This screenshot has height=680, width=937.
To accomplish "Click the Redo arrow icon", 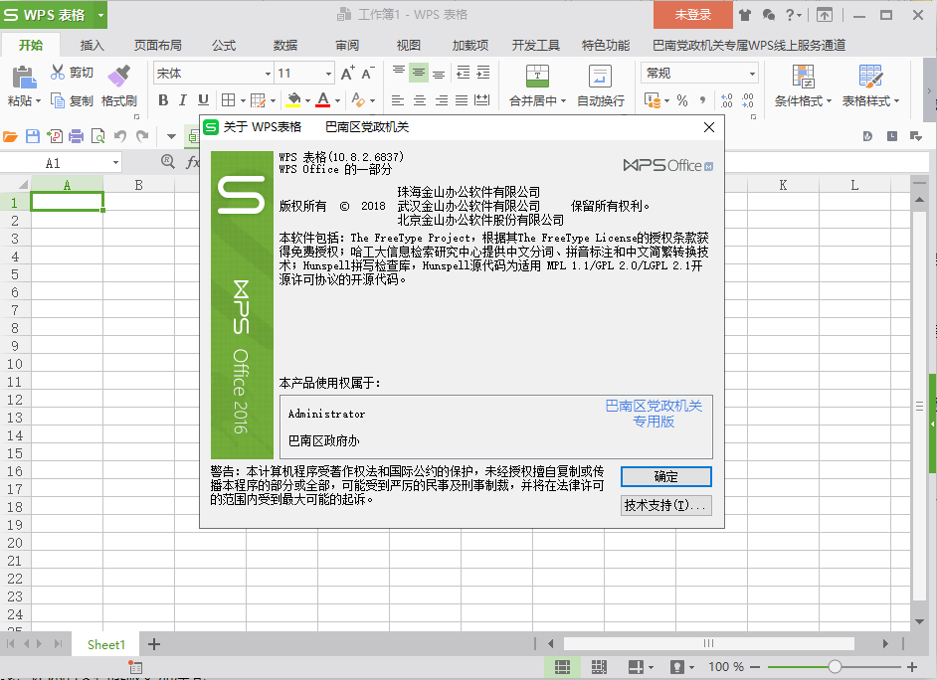I will tap(142, 137).
